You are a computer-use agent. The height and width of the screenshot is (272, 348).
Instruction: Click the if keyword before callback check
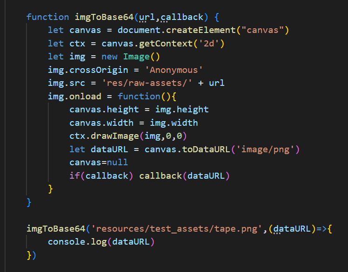pos(75,176)
